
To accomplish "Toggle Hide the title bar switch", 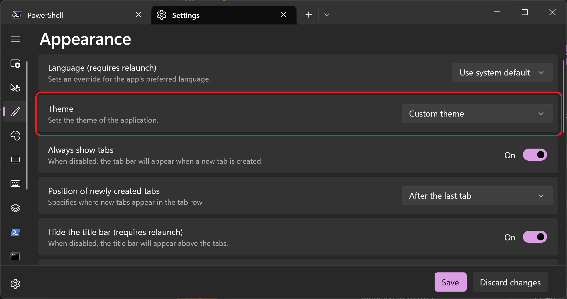I will [535, 237].
